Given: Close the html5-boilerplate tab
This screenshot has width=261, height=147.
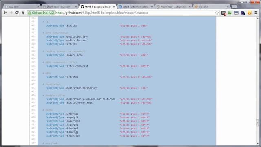Looking at the screenshot, I should tap(114, 7).
